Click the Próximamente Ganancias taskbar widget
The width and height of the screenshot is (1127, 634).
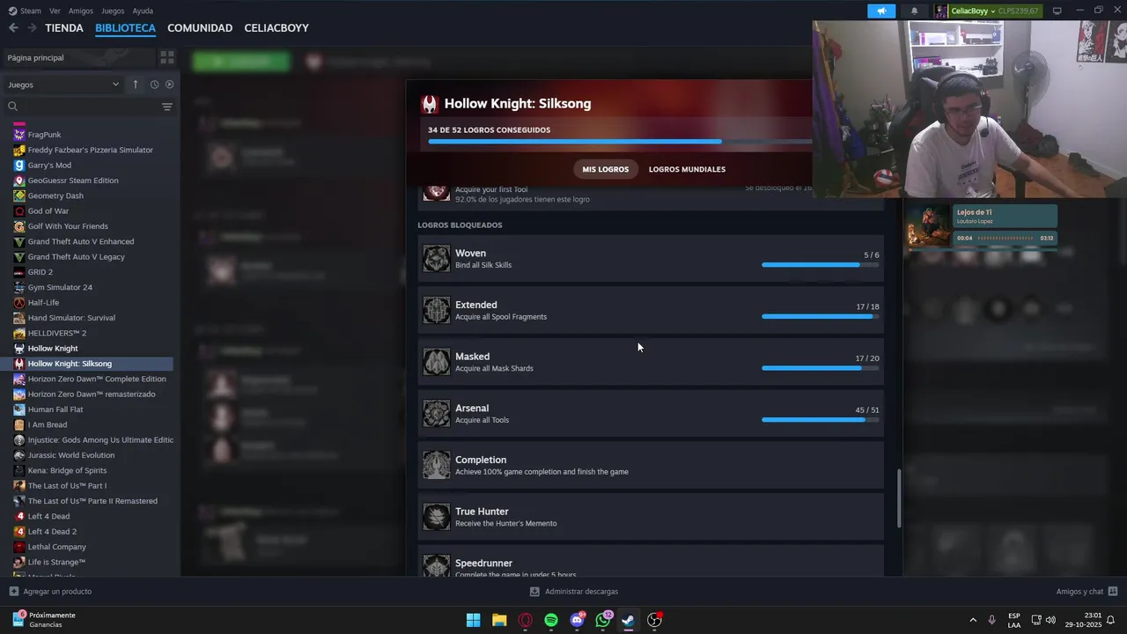coord(44,620)
